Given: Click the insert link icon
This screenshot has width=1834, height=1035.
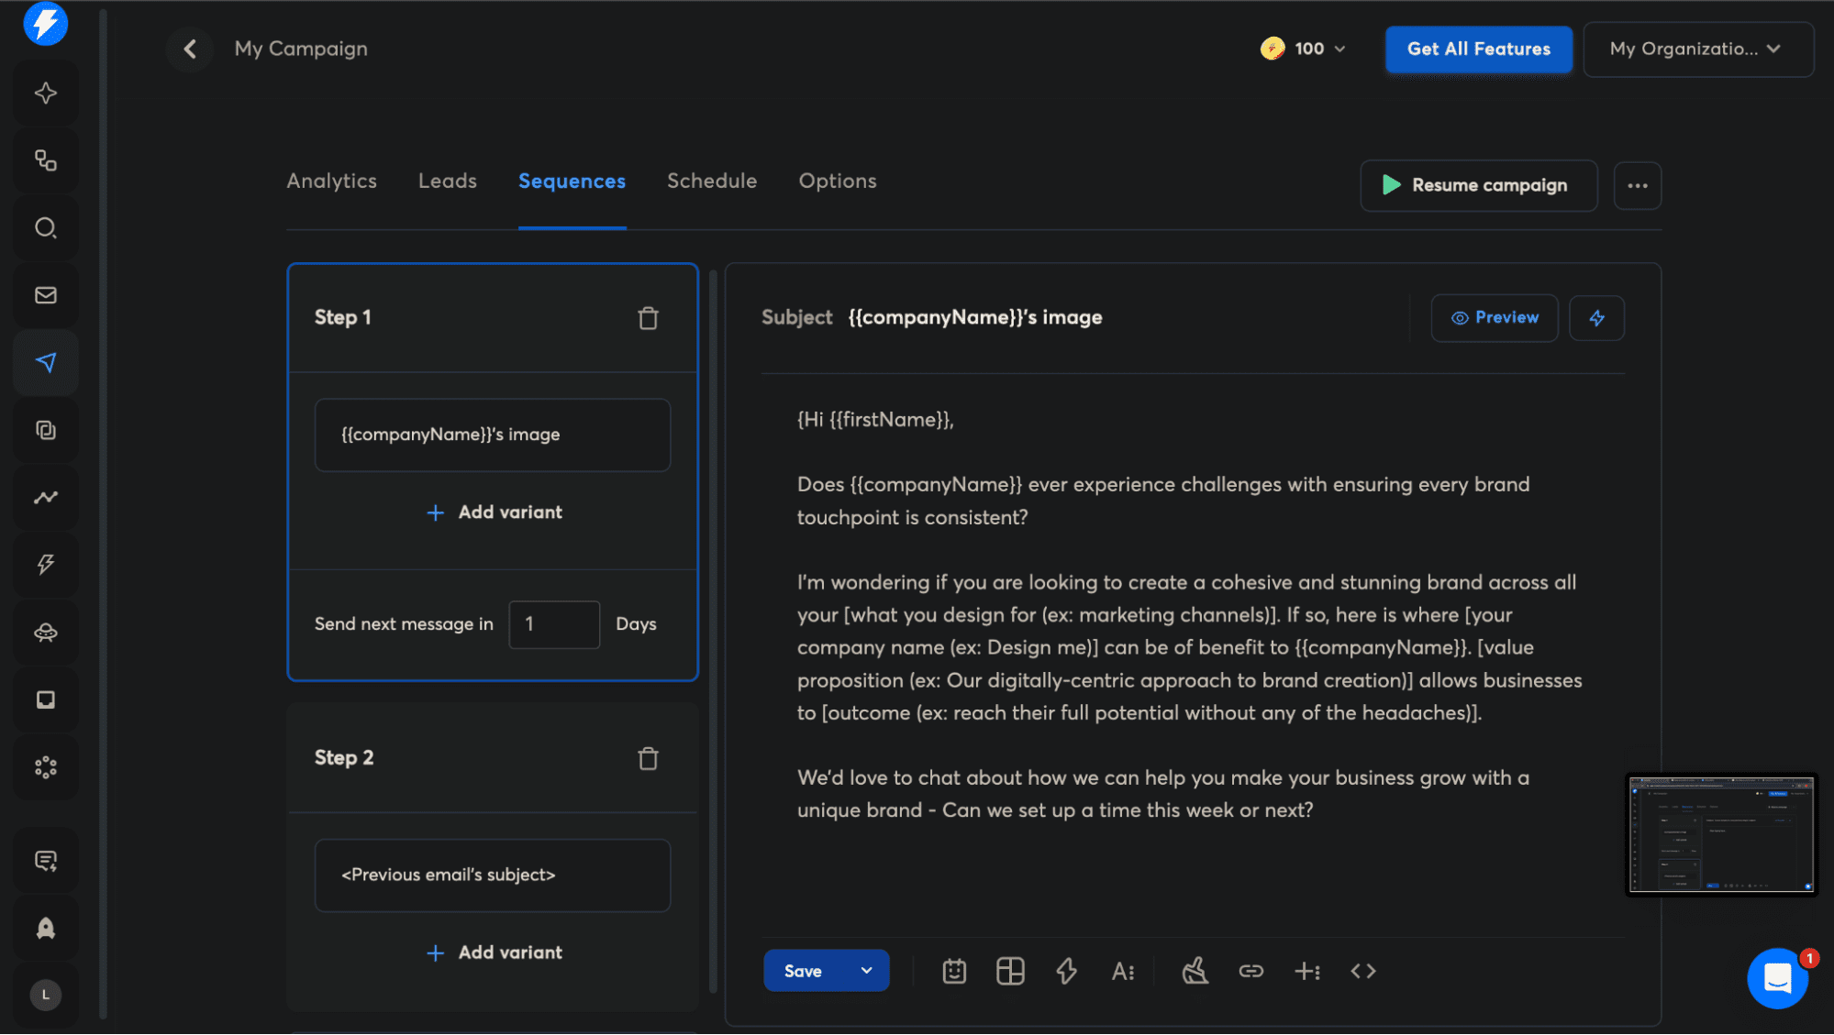Looking at the screenshot, I should pos(1250,971).
